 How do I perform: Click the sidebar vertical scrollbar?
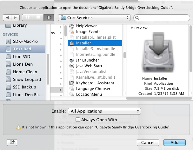(48, 69)
